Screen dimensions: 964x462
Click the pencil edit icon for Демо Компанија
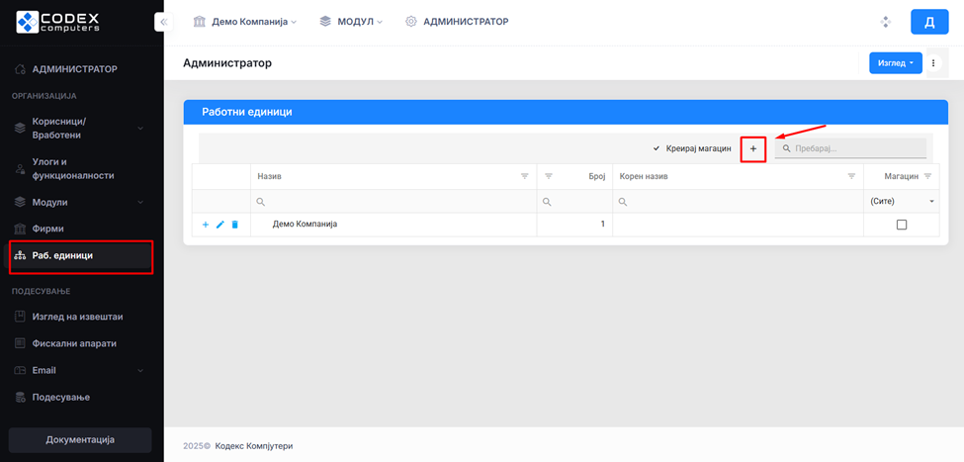(x=220, y=225)
